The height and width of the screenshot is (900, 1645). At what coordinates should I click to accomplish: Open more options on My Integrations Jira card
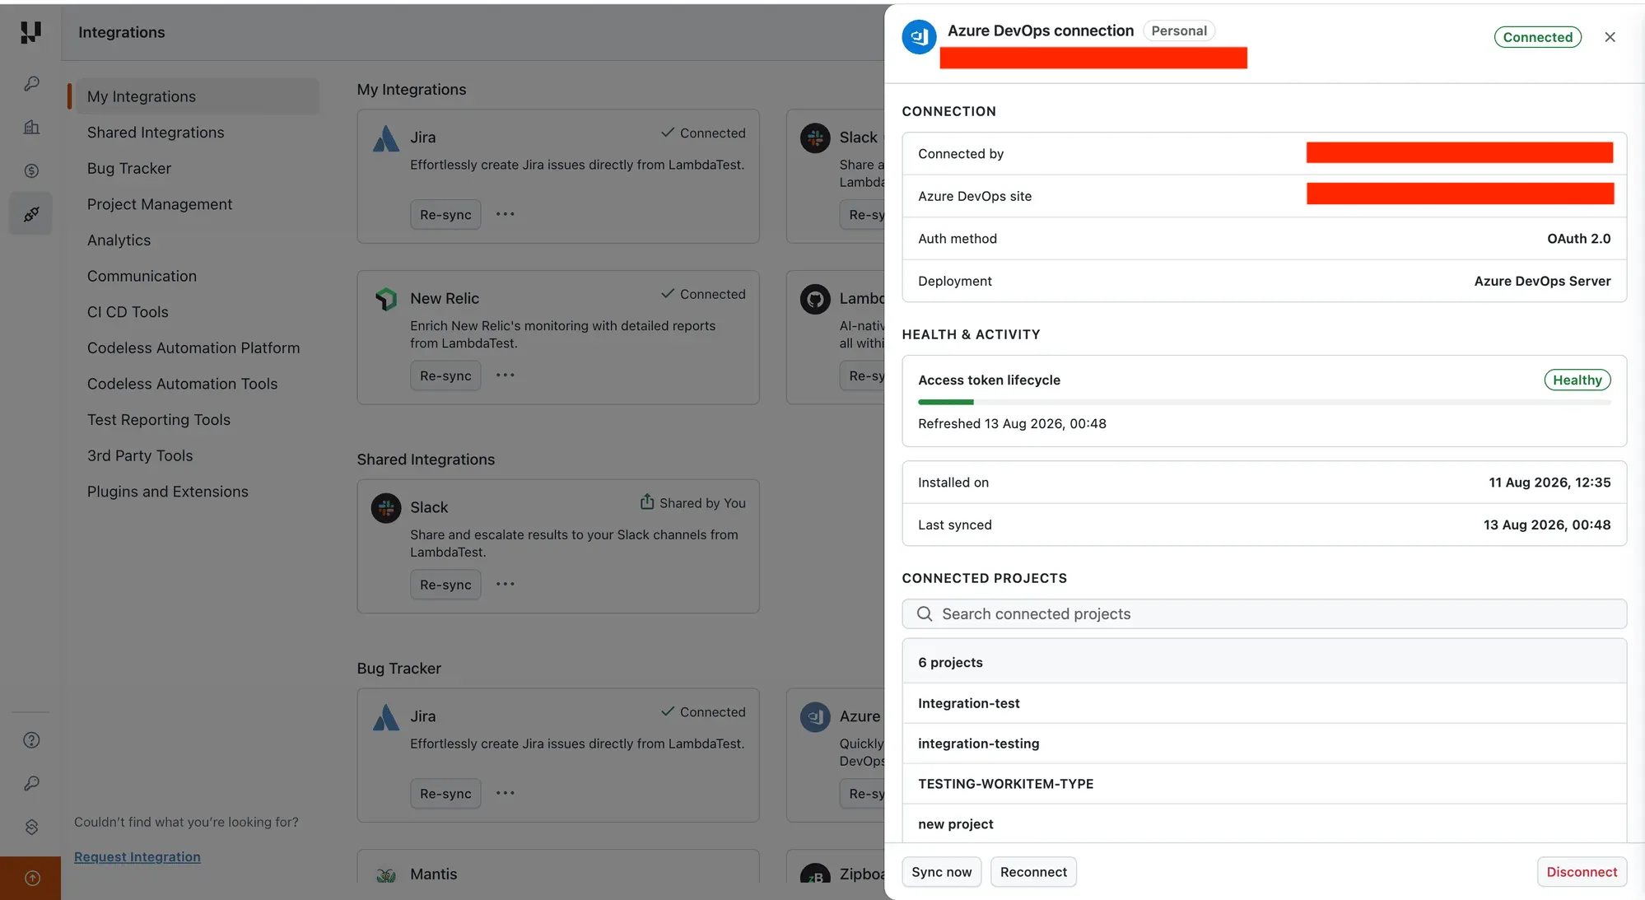click(506, 214)
